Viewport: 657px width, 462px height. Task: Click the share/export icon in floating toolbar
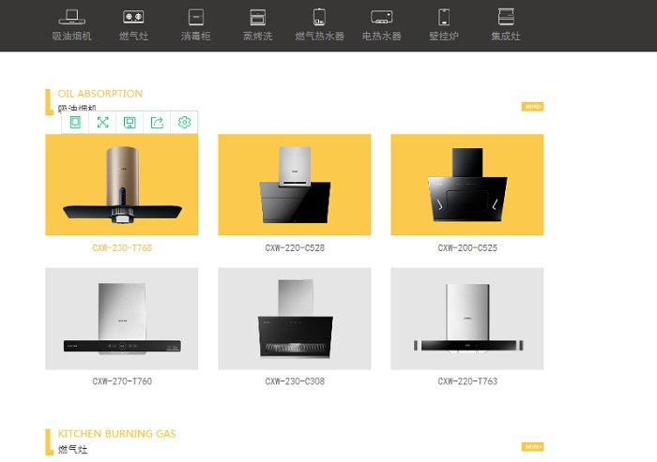coord(157,123)
